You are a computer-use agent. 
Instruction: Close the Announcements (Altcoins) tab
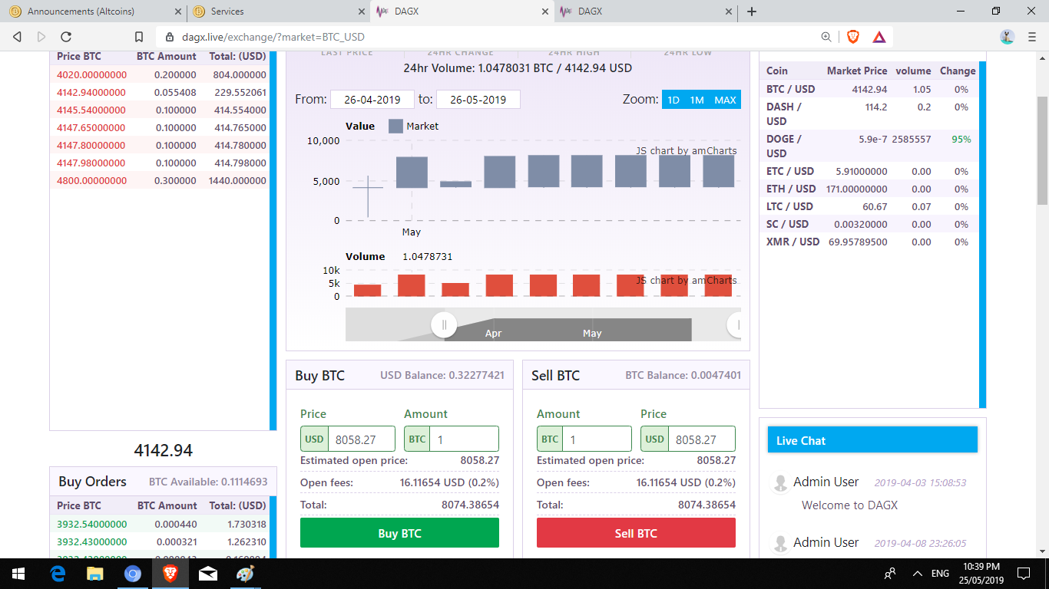(x=178, y=12)
